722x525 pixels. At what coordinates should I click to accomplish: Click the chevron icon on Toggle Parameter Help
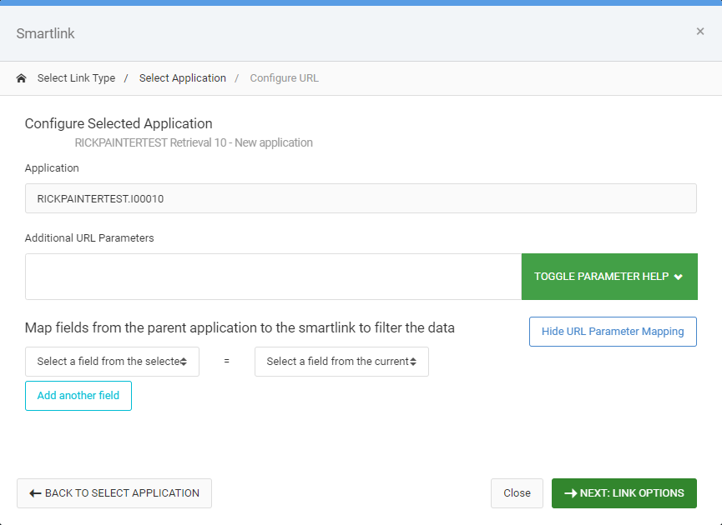pos(678,277)
